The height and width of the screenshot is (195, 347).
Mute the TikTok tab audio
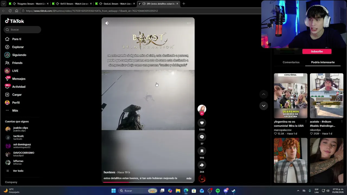point(144,4)
